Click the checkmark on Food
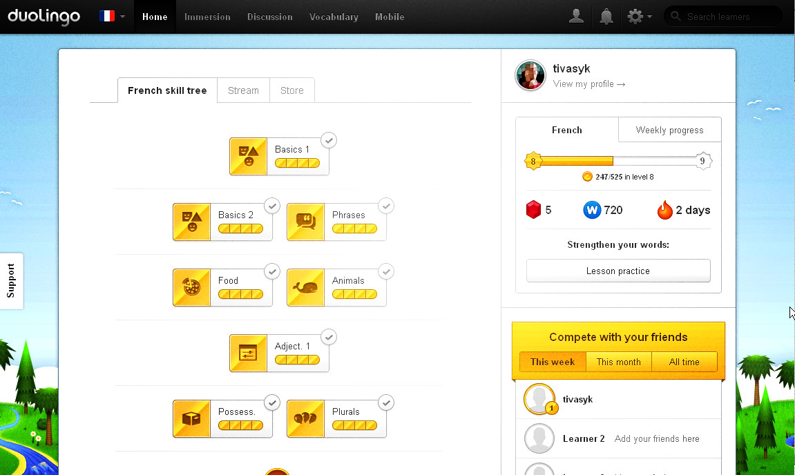 [x=272, y=272]
